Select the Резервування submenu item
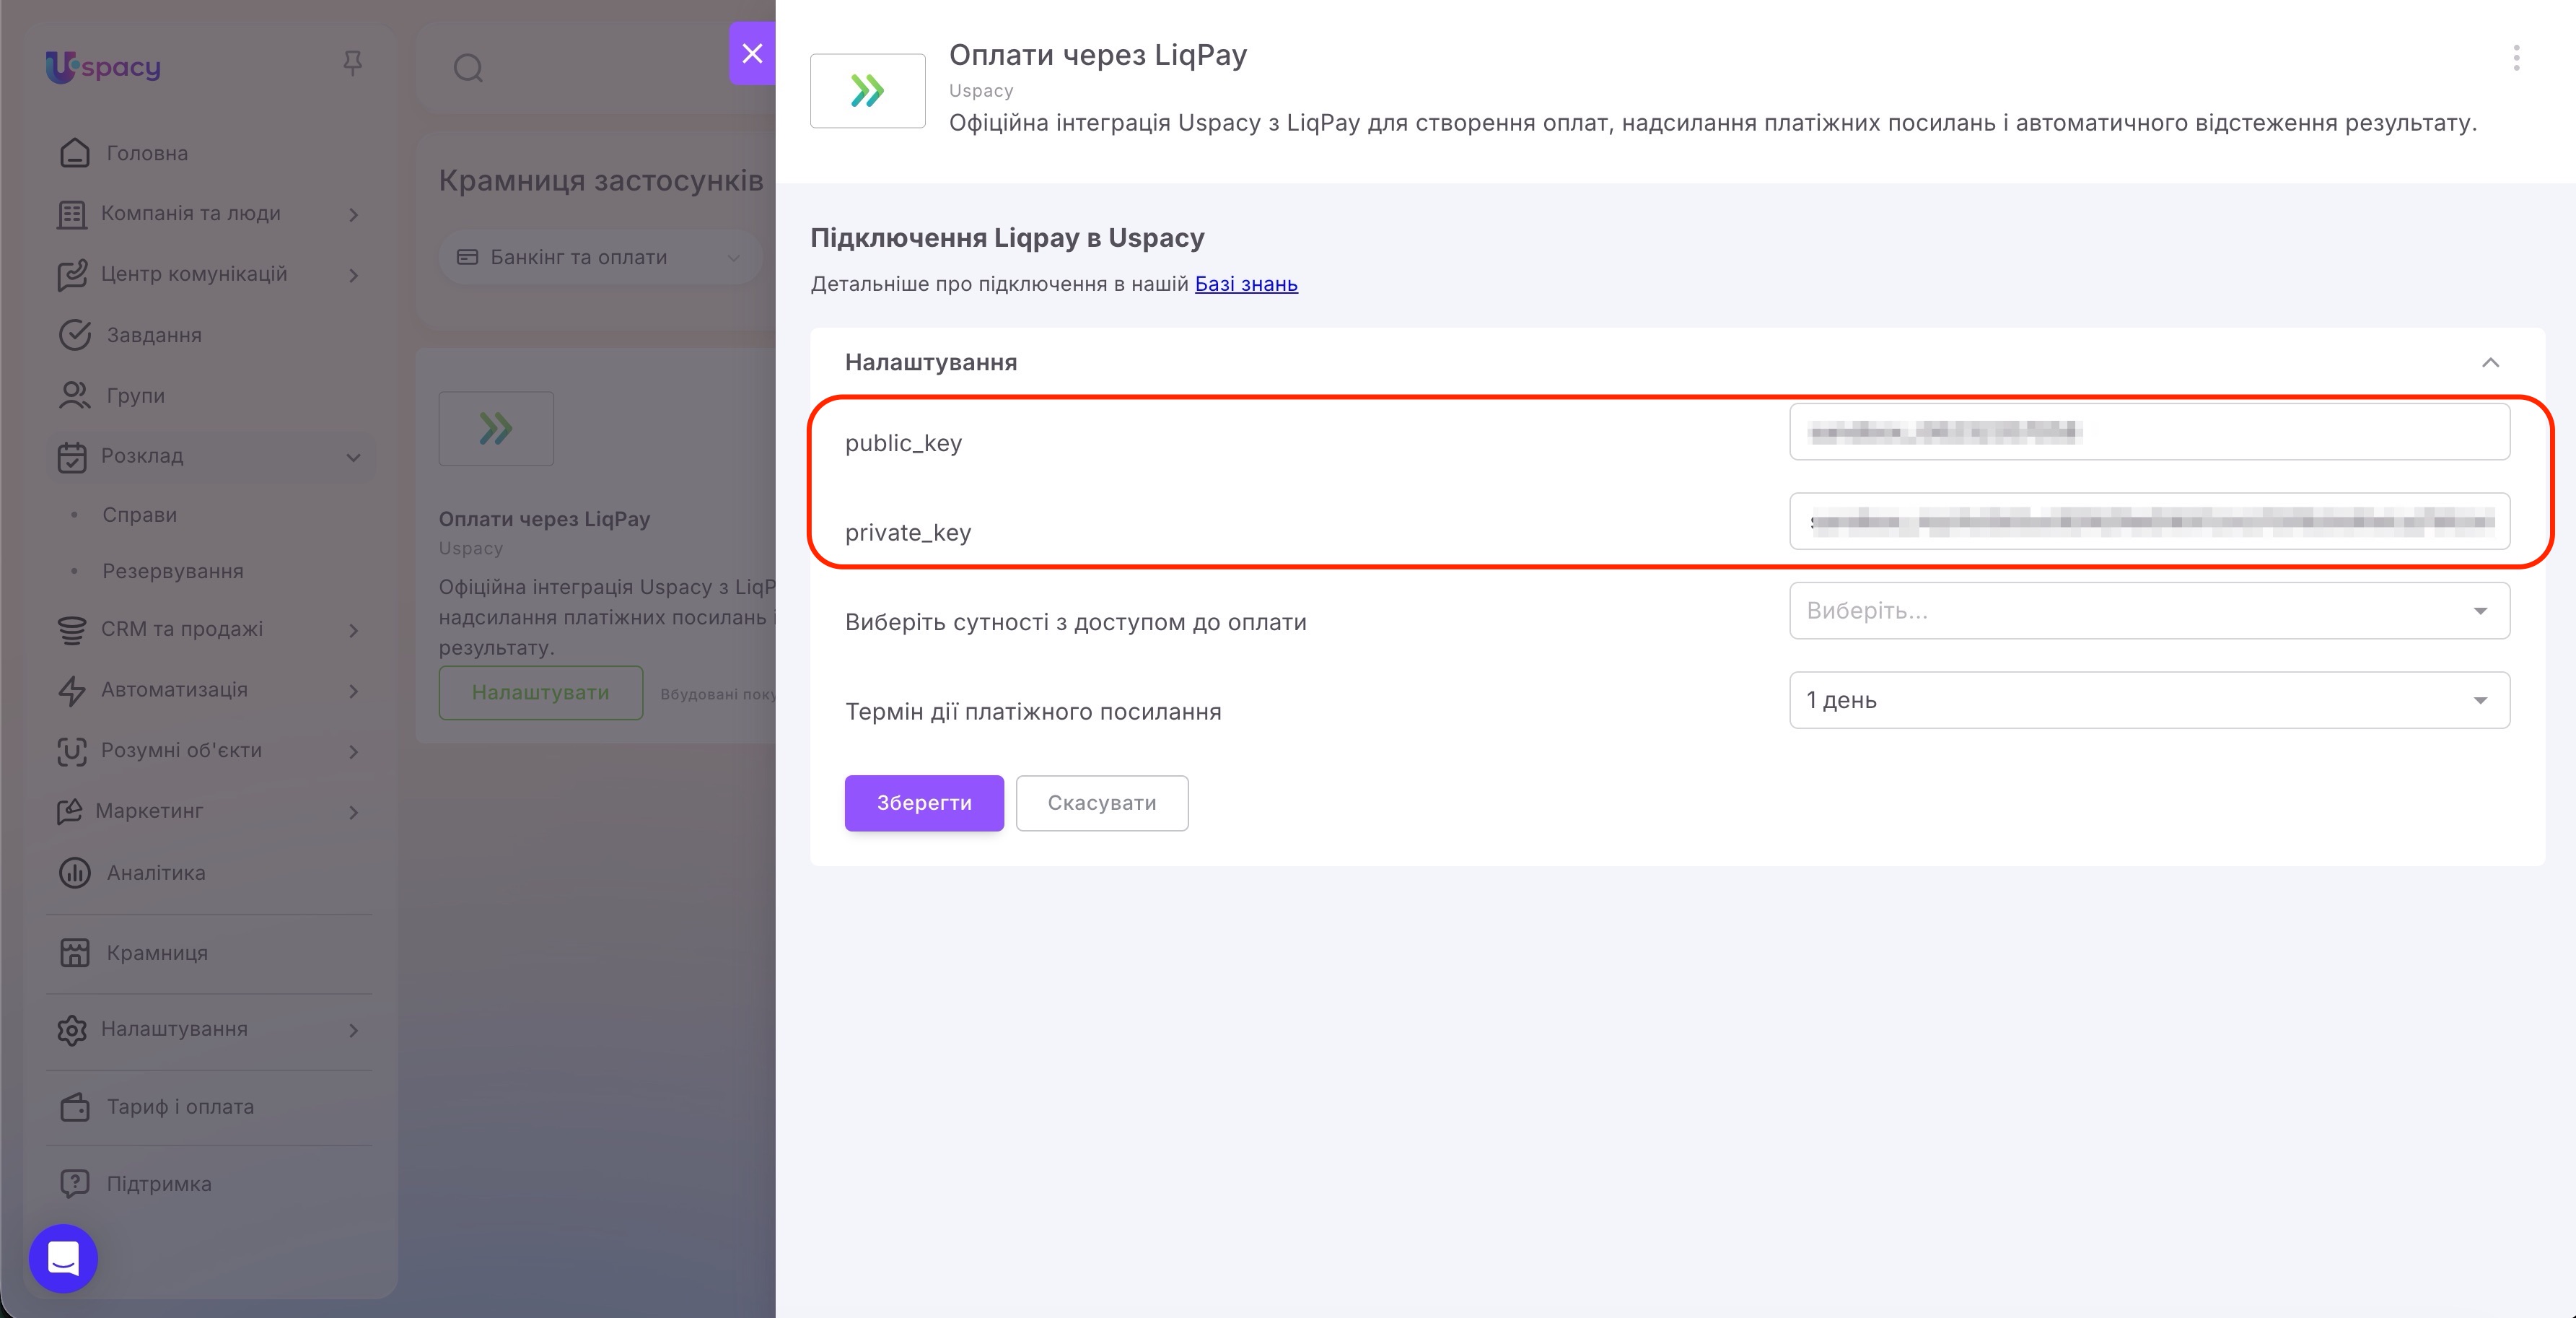Viewport: 2576px width, 1318px height. [x=173, y=571]
